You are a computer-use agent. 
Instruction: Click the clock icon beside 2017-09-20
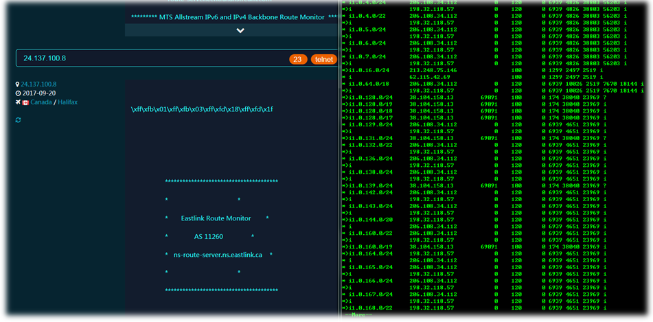click(x=18, y=93)
